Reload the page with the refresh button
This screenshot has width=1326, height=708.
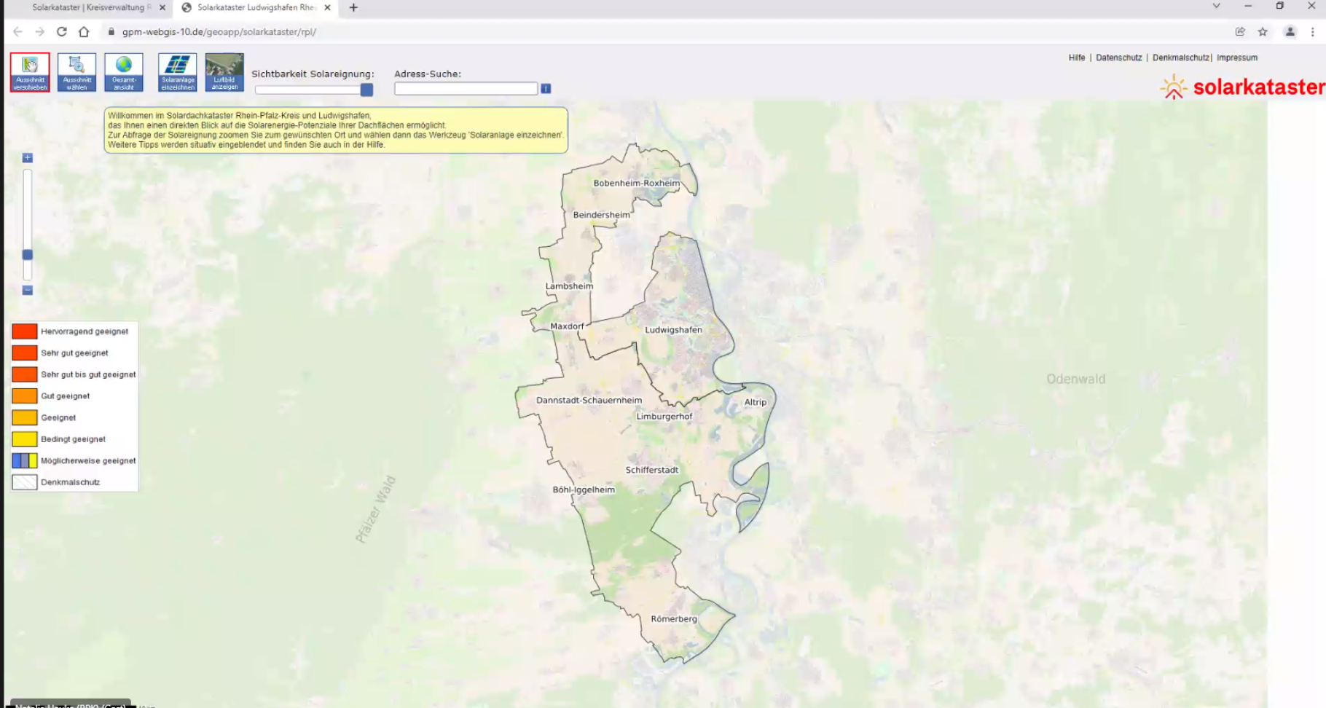[x=62, y=32]
